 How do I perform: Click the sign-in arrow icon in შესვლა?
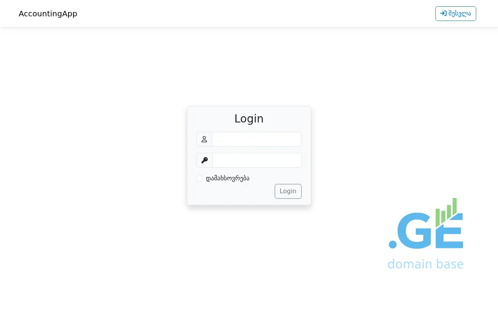444,14
